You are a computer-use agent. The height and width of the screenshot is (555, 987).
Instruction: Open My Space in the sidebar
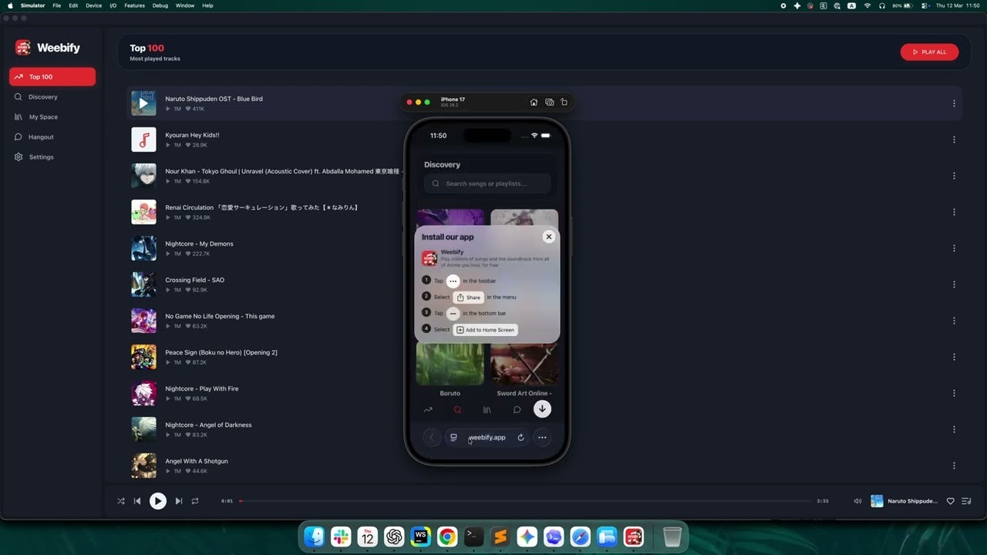pyautogui.click(x=52, y=117)
